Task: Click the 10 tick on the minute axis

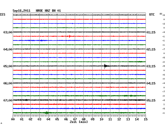Action: 101,119
